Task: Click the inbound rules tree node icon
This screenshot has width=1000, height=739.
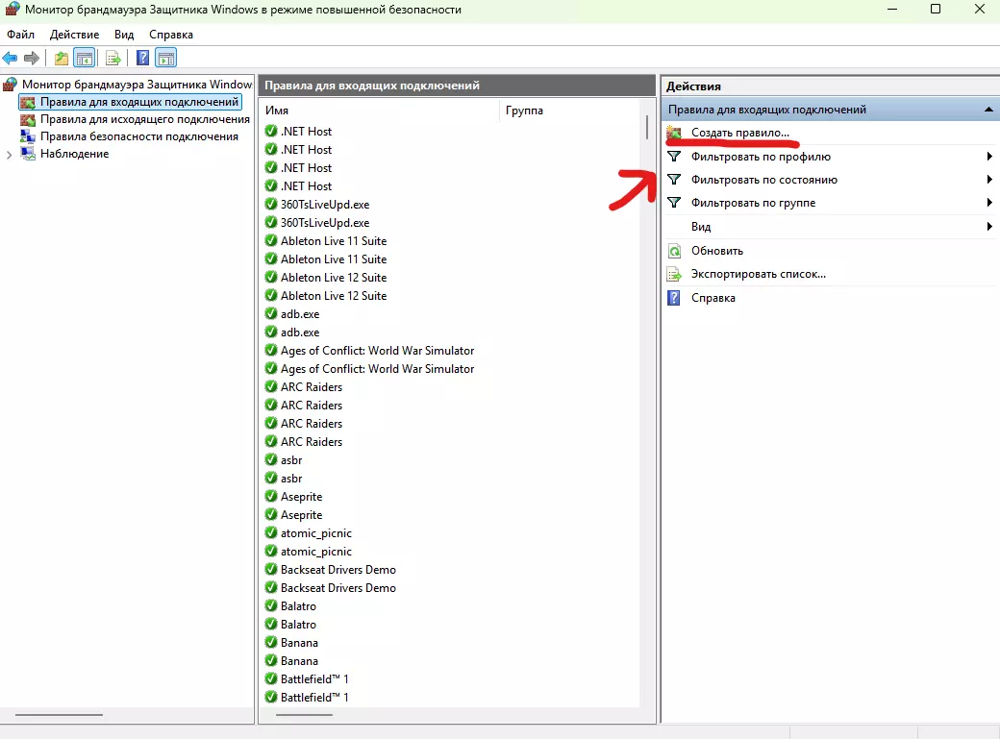Action: pyautogui.click(x=28, y=102)
